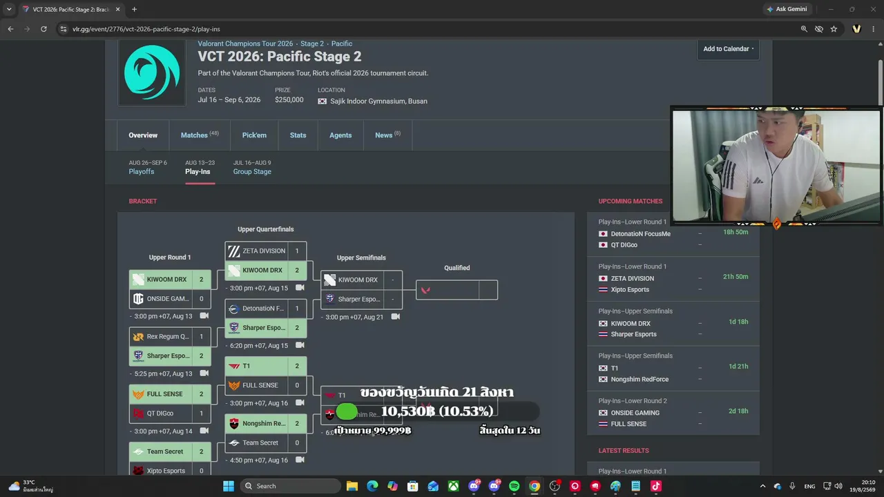Click Valorant Champions Tour 2026 breadcrumb link

click(245, 43)
